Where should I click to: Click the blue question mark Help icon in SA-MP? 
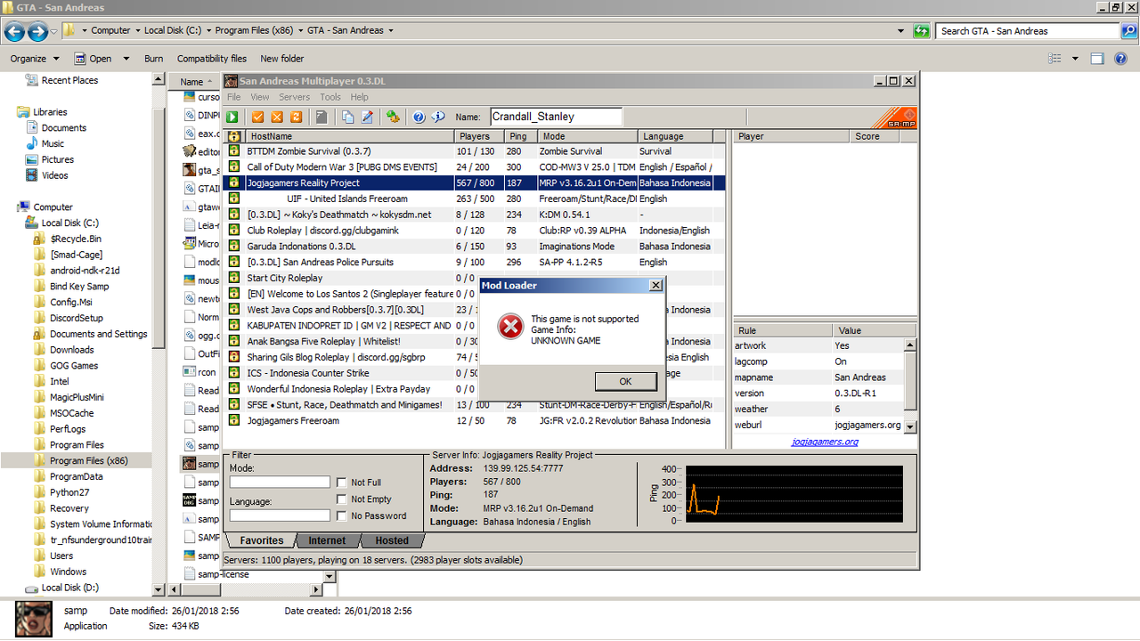click(419, 117)
